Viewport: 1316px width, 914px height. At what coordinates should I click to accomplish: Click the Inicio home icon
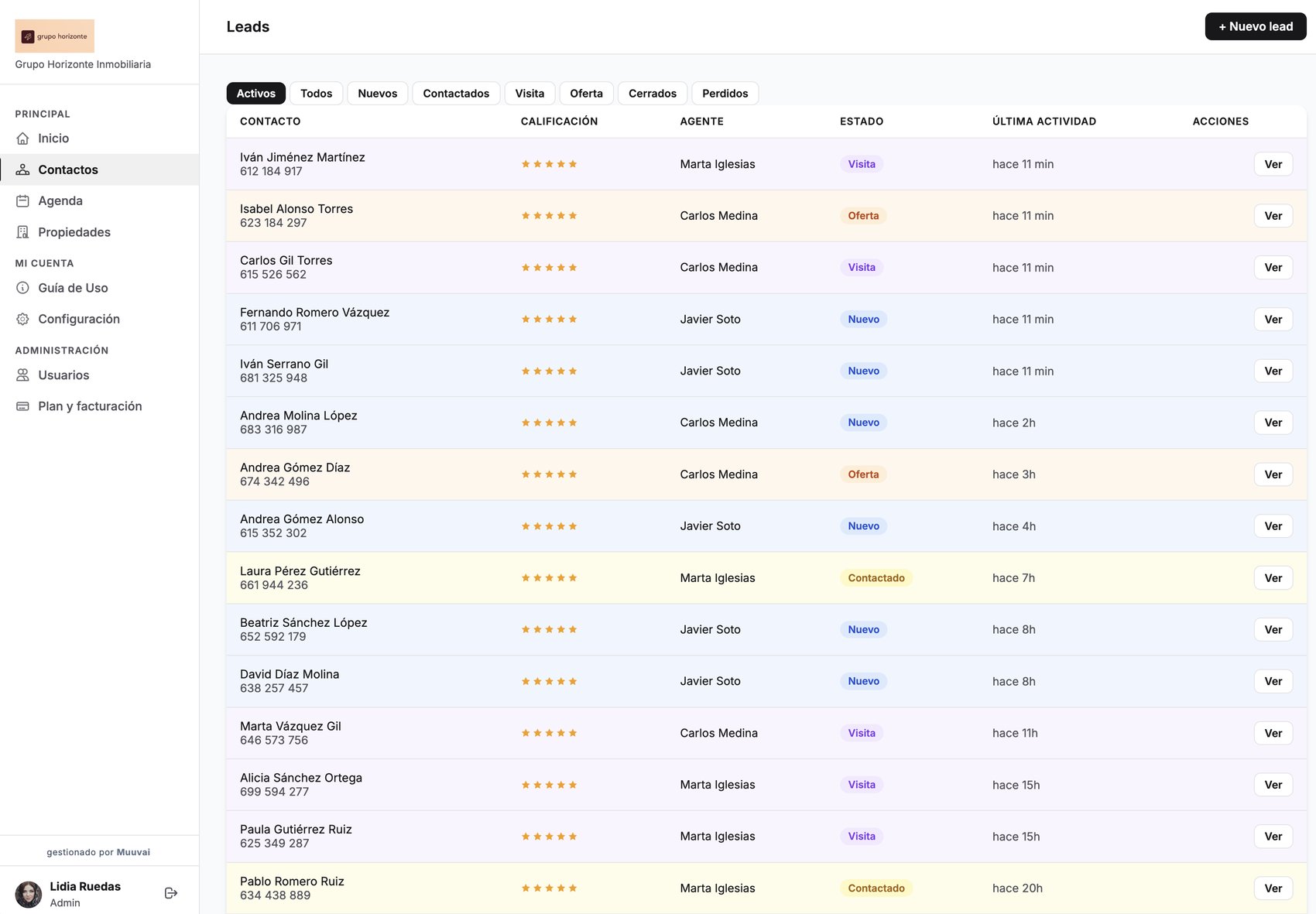click(23, 139)
